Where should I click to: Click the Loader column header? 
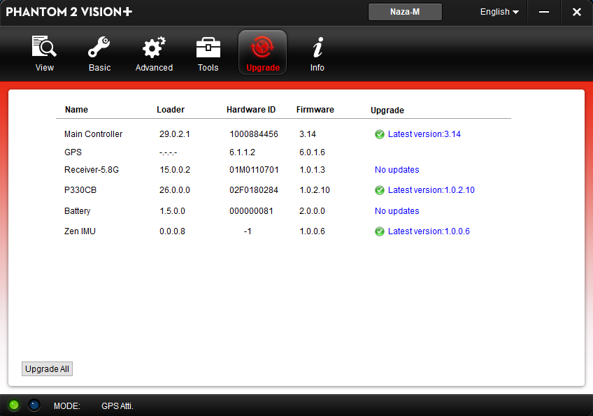(x=171, y=110)
